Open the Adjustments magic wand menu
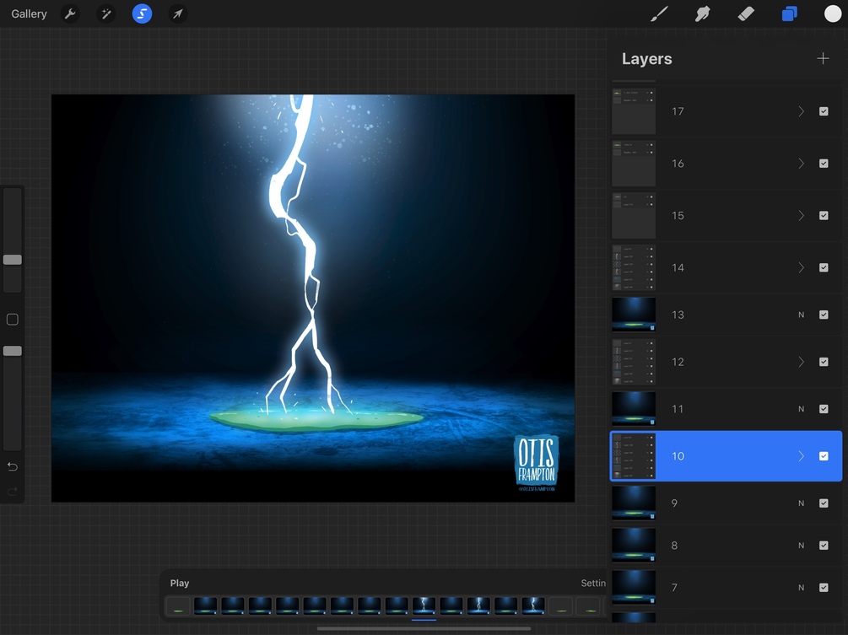This screenshot has height=635, width=848. (x=106, y=13)
